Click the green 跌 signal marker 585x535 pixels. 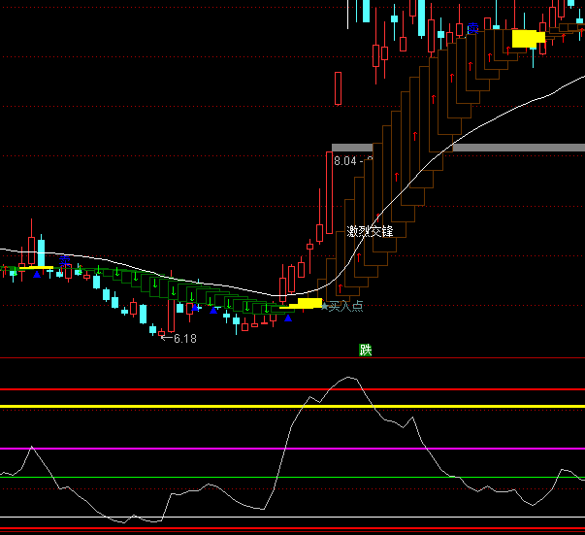(366, 350)
